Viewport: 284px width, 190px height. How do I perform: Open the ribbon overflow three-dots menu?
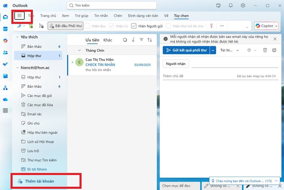point(222,26)
